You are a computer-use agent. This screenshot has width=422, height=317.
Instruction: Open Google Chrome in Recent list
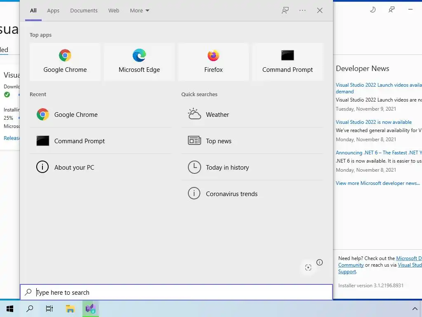(101, 115)
